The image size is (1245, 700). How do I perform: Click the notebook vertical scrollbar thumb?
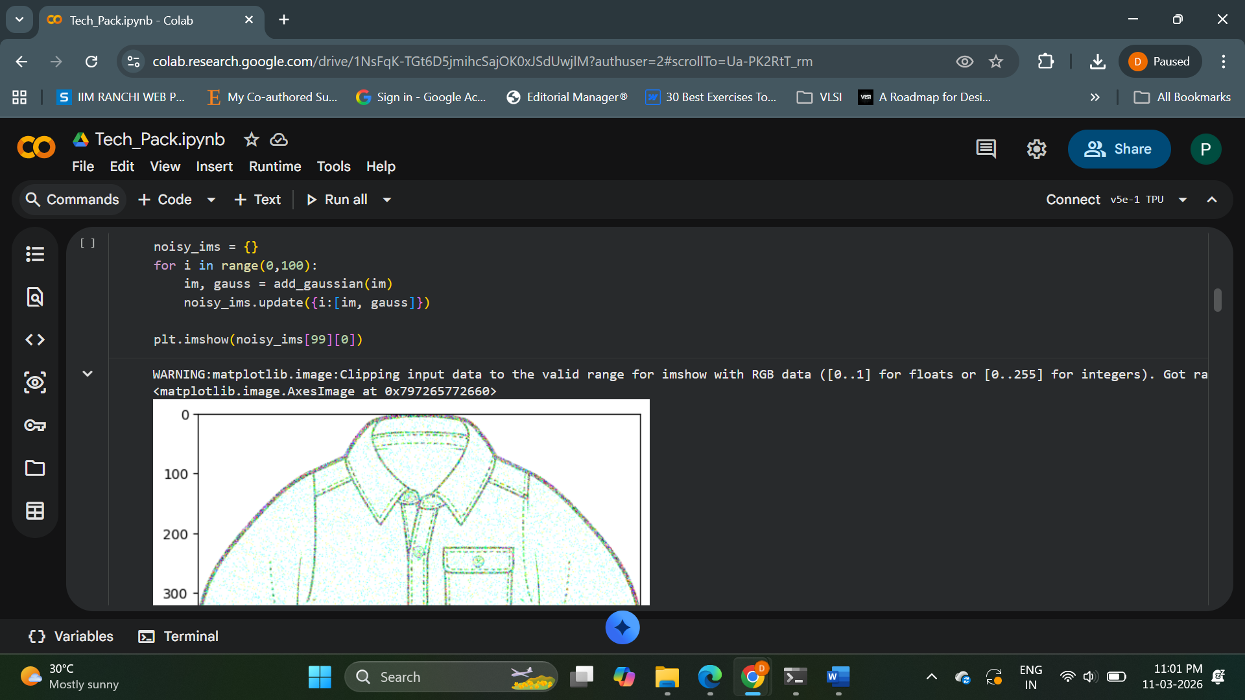click(x=1217, y=300)
